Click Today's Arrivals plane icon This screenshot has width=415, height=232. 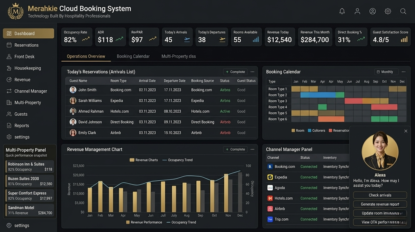(187, 40)
